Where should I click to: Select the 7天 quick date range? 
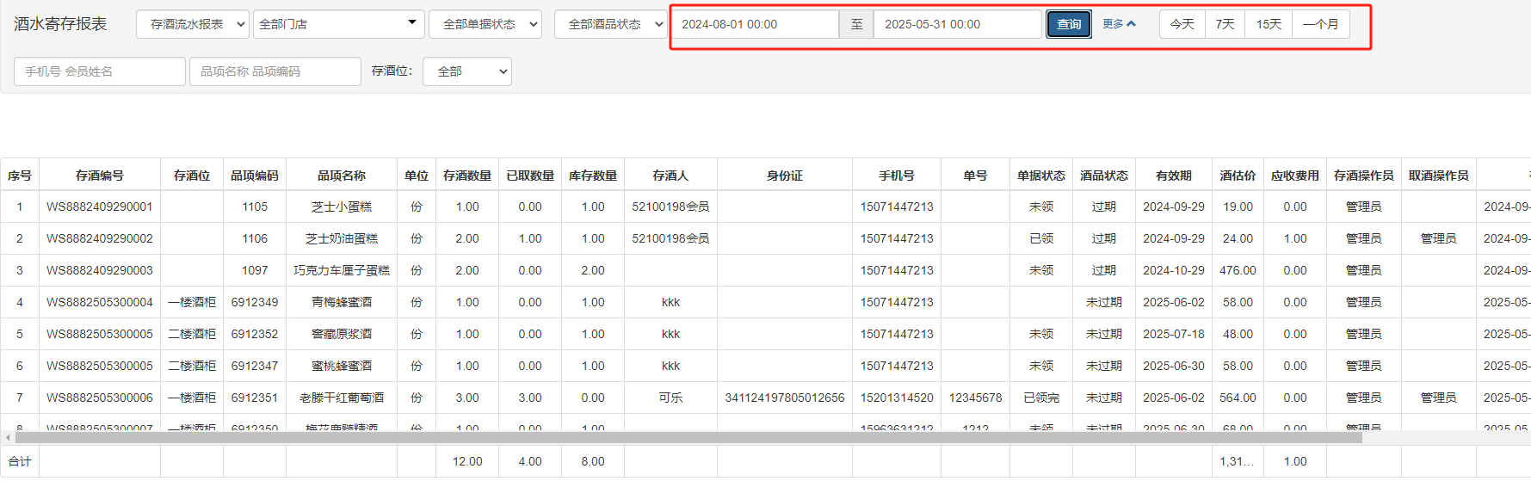(x=1225, y=24)
